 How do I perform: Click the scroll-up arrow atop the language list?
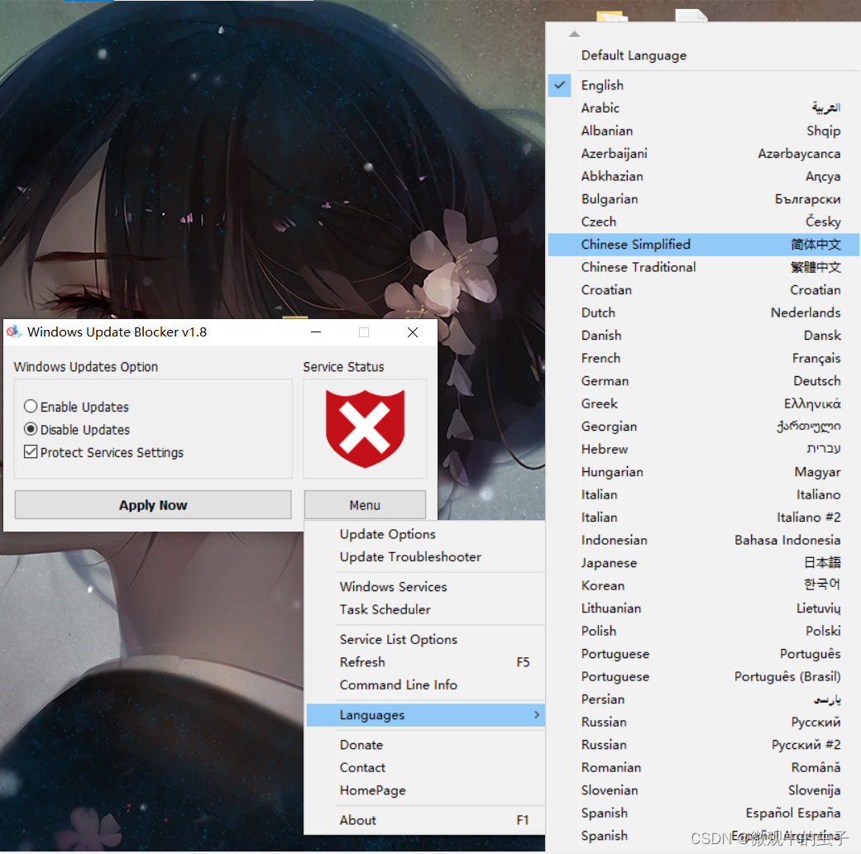point(574,33)
